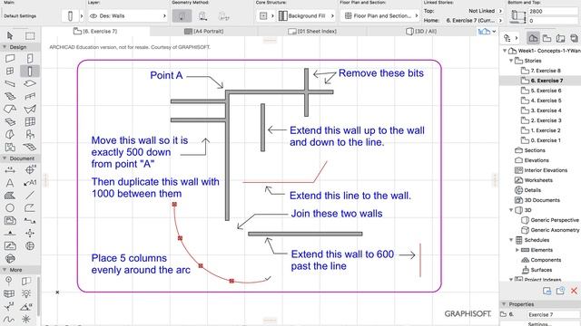Select the Lamp tool in More section

tap(26, 293)
